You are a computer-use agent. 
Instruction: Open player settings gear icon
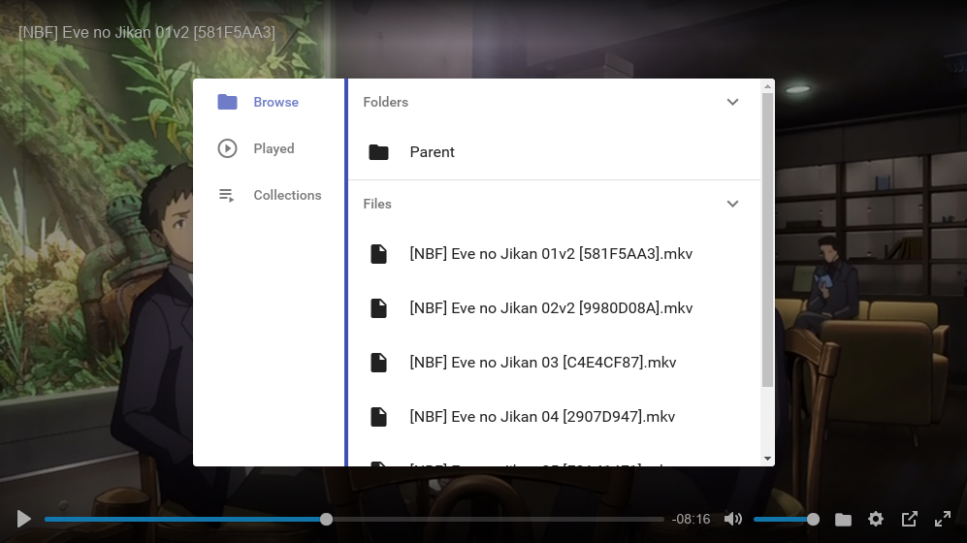click(x=876, y=519)
